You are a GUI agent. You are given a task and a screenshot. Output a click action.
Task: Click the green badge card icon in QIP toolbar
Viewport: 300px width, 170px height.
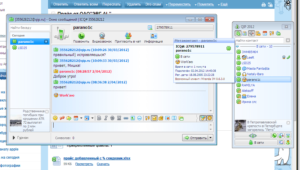tap(278, 34)
